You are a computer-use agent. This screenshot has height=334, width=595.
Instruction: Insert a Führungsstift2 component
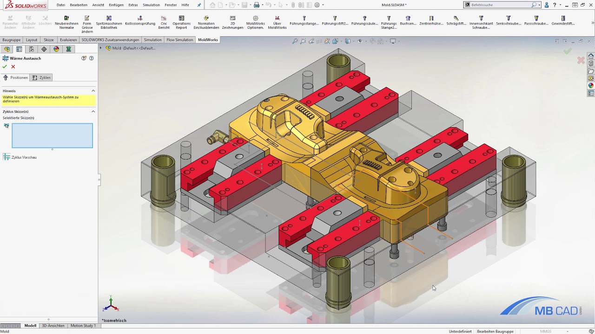[335, 21]
